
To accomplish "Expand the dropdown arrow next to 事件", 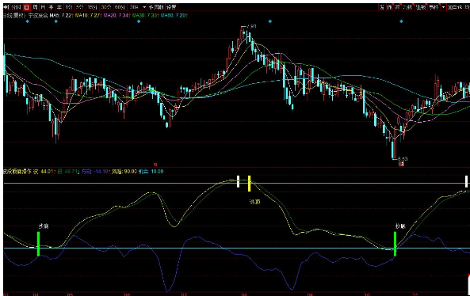I will click(443, 7).
